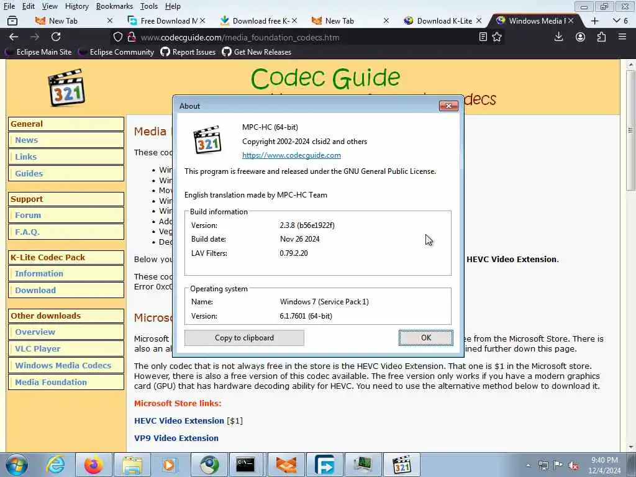Open the Media Foundation sidebar link
Screen dimensions: 636x477
tap(66, 382)
